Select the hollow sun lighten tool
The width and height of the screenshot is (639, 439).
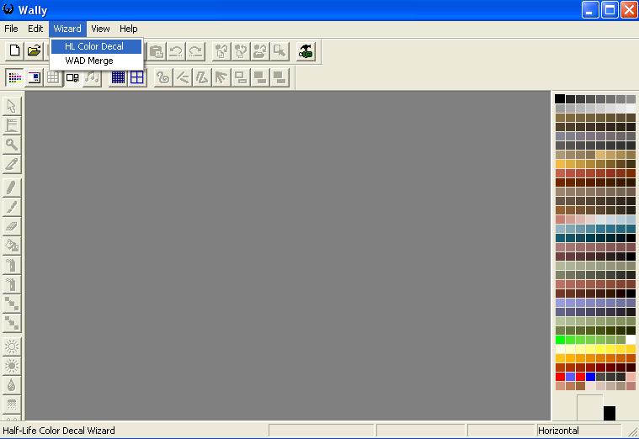click(12, 346)
